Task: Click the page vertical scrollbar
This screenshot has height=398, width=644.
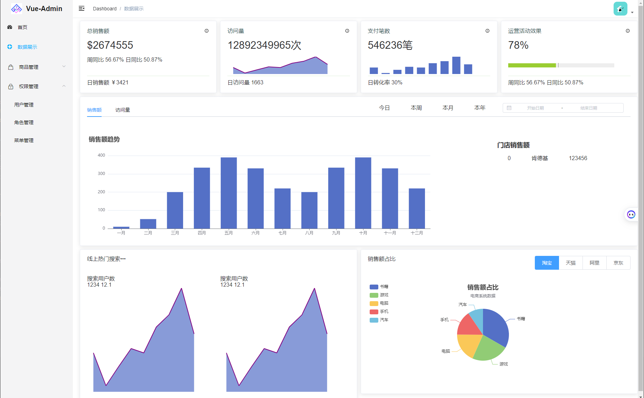Action: click(641, 199)
